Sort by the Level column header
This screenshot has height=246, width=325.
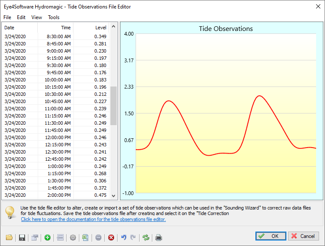pos(91,28)
